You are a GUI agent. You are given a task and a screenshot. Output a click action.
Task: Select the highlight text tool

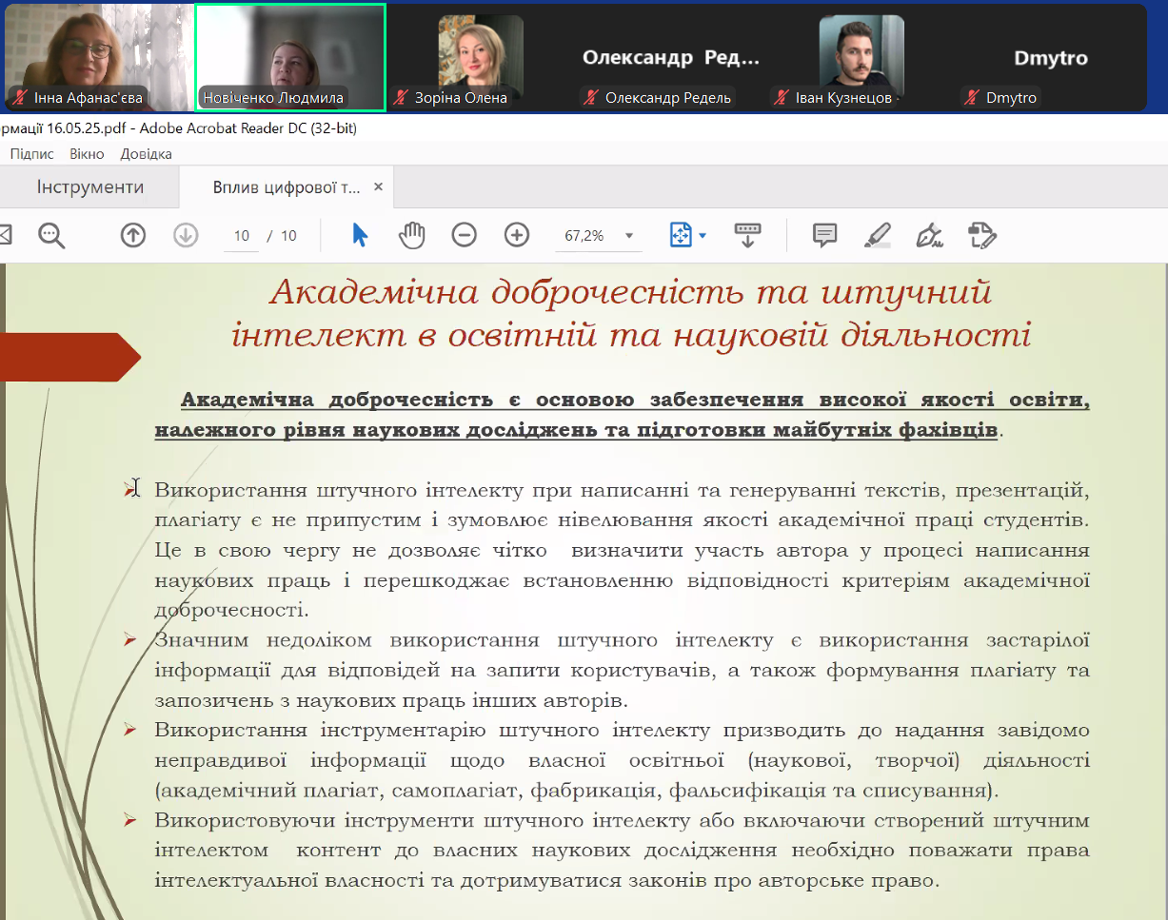[x=877, y=235]
